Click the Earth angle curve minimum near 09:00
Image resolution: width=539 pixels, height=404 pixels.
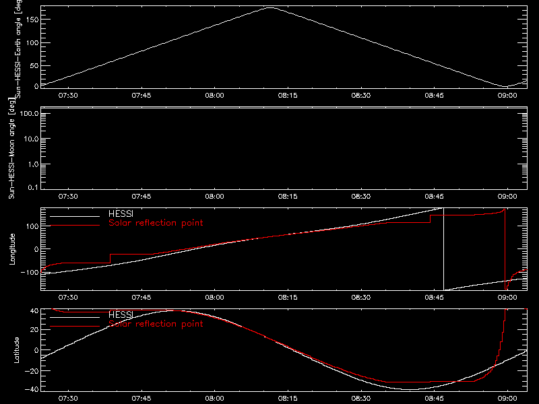(505, 87)
